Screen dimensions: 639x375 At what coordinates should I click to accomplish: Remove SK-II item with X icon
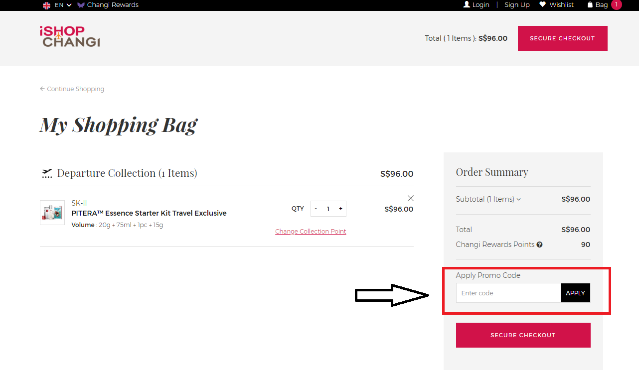411,198
